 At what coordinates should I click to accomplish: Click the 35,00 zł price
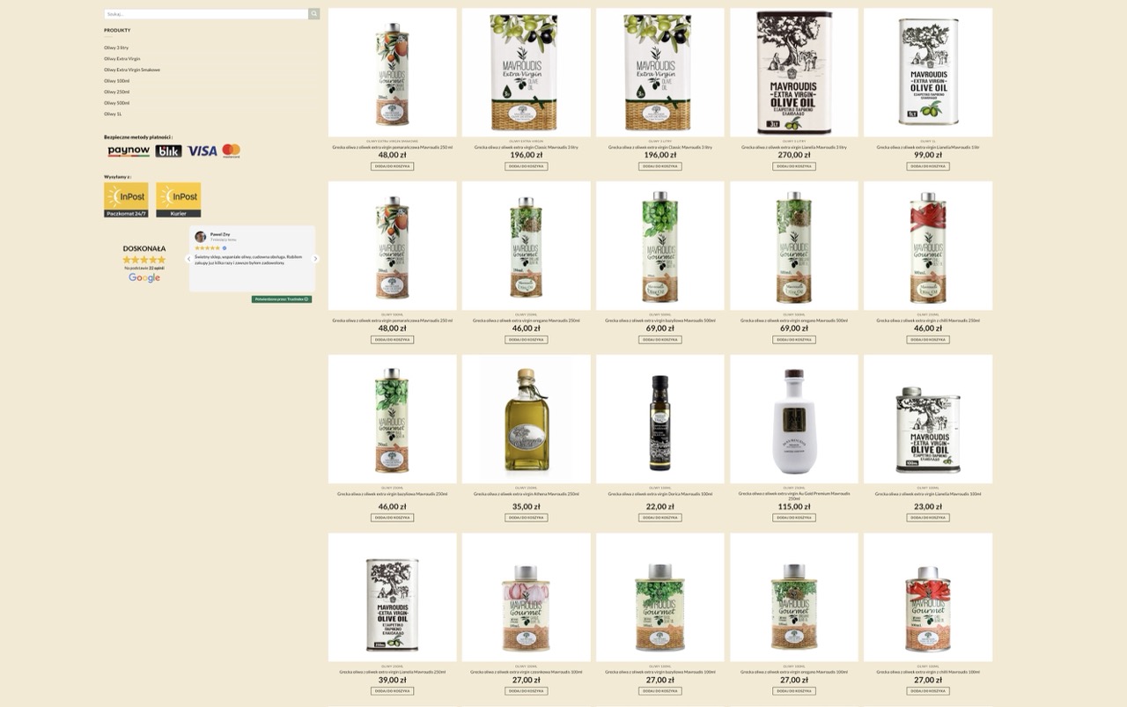[527, 506]
